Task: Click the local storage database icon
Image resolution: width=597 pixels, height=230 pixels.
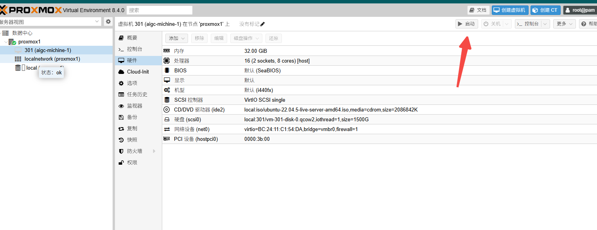Action: click(x=18, y=68)
